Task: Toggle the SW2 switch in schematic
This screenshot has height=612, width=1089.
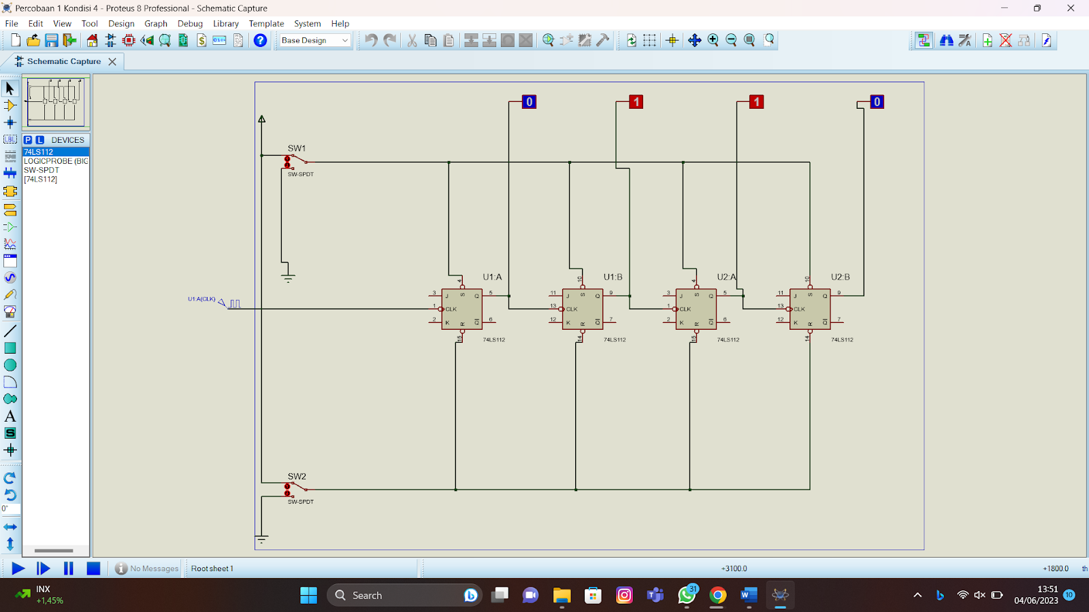Action: coord(295,489)
